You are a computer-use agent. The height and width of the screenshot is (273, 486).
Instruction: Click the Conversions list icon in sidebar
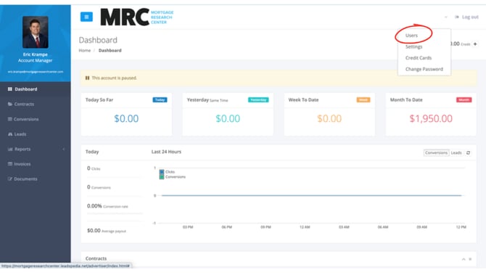(10, 119)
